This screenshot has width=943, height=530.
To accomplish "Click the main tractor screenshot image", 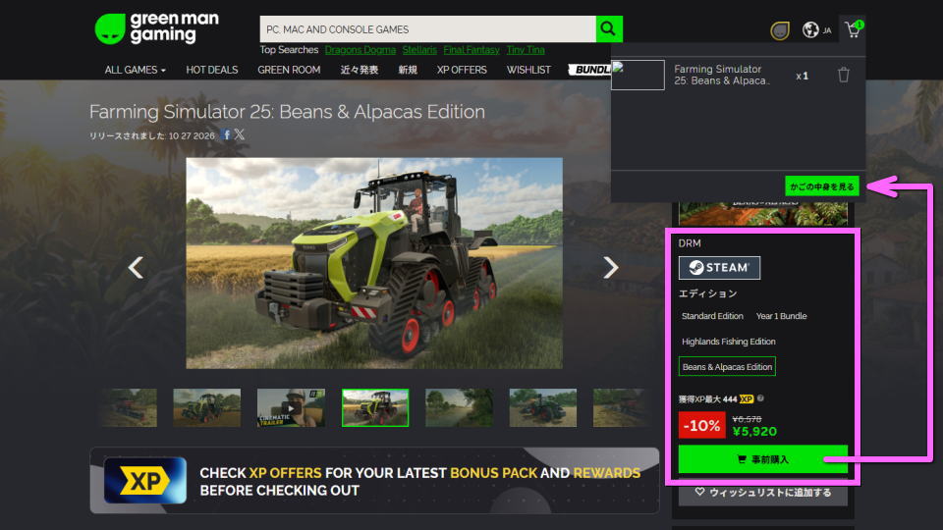I will pyautogui.click(x=374, y=263).
